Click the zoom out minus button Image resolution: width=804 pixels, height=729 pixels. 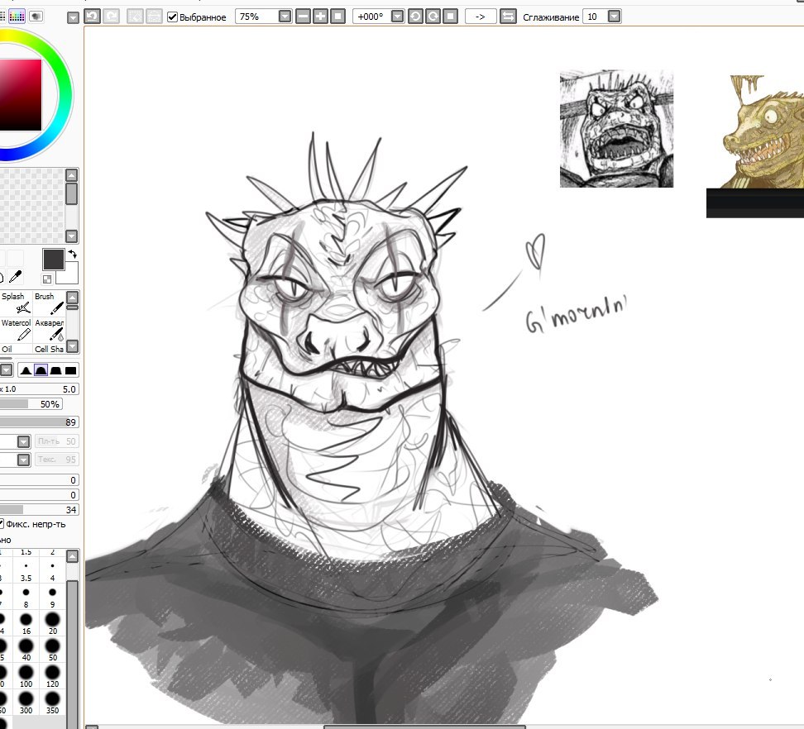[x=303, y=17]
